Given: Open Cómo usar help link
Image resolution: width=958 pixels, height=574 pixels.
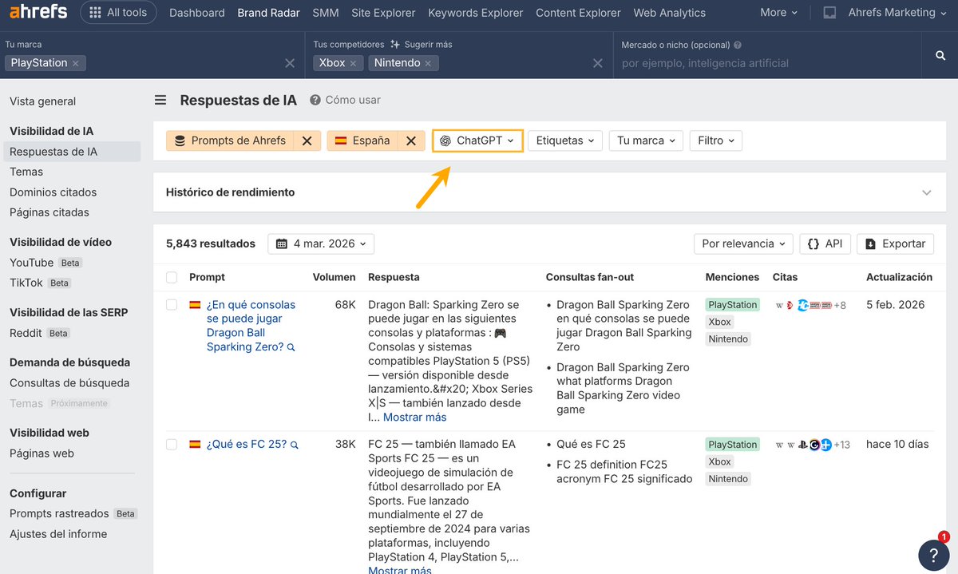Looking at the screenshot, I should 345,100.
